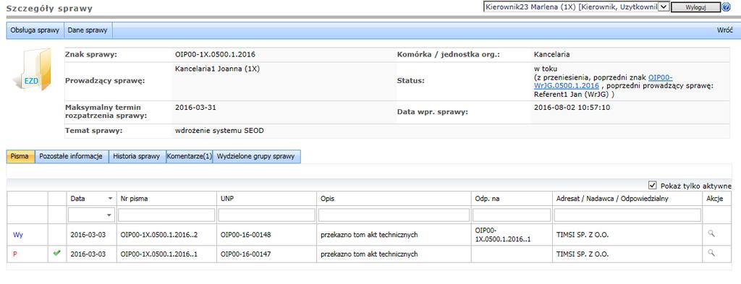Click the Kancelaria1 Joanna (1X) value
The width and height of the screenshot is (741, 284).
[217, 69]
